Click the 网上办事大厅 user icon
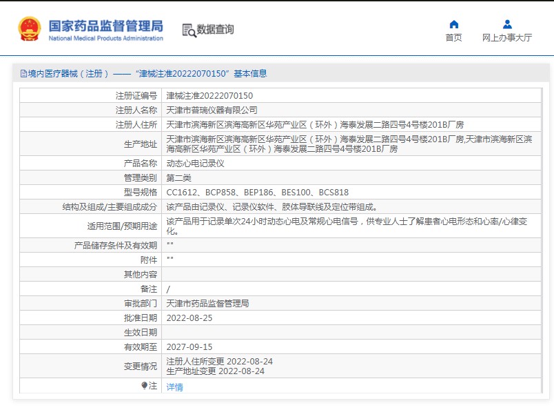Screen dimensions: 554x410 [507, 24]
